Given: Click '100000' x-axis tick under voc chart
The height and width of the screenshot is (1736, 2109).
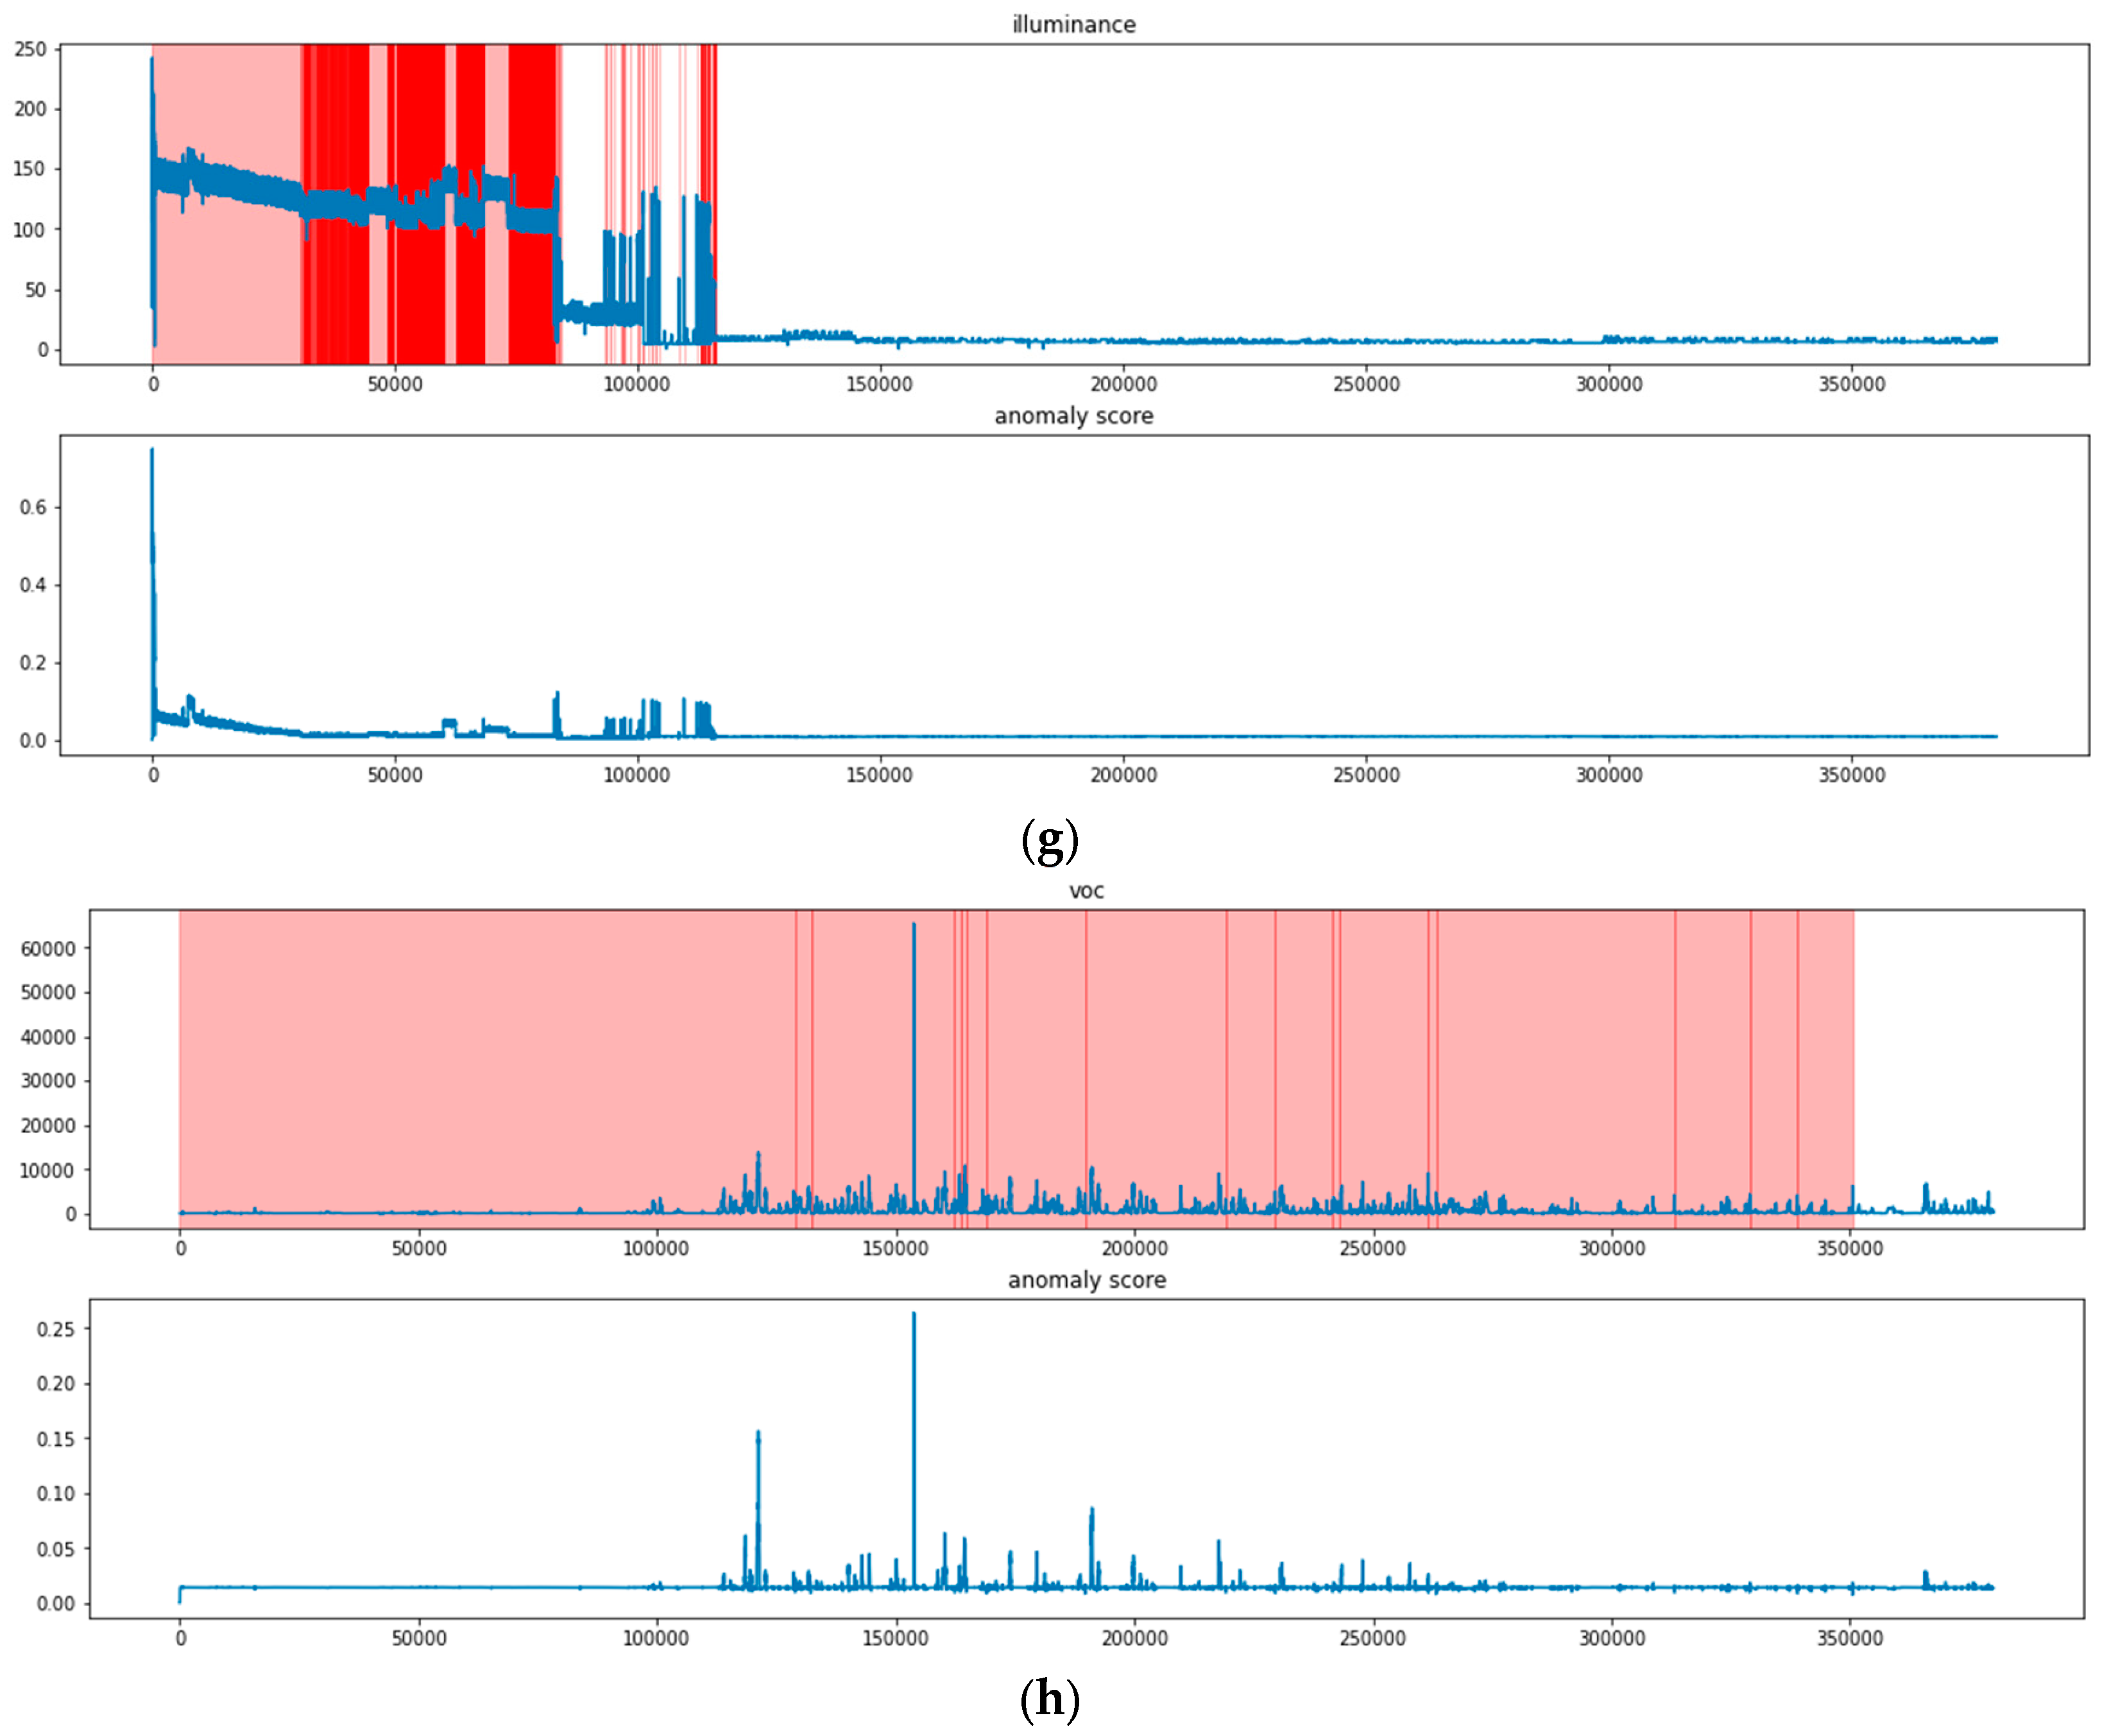Looking at the screenshot, I should pos(656,1248).
